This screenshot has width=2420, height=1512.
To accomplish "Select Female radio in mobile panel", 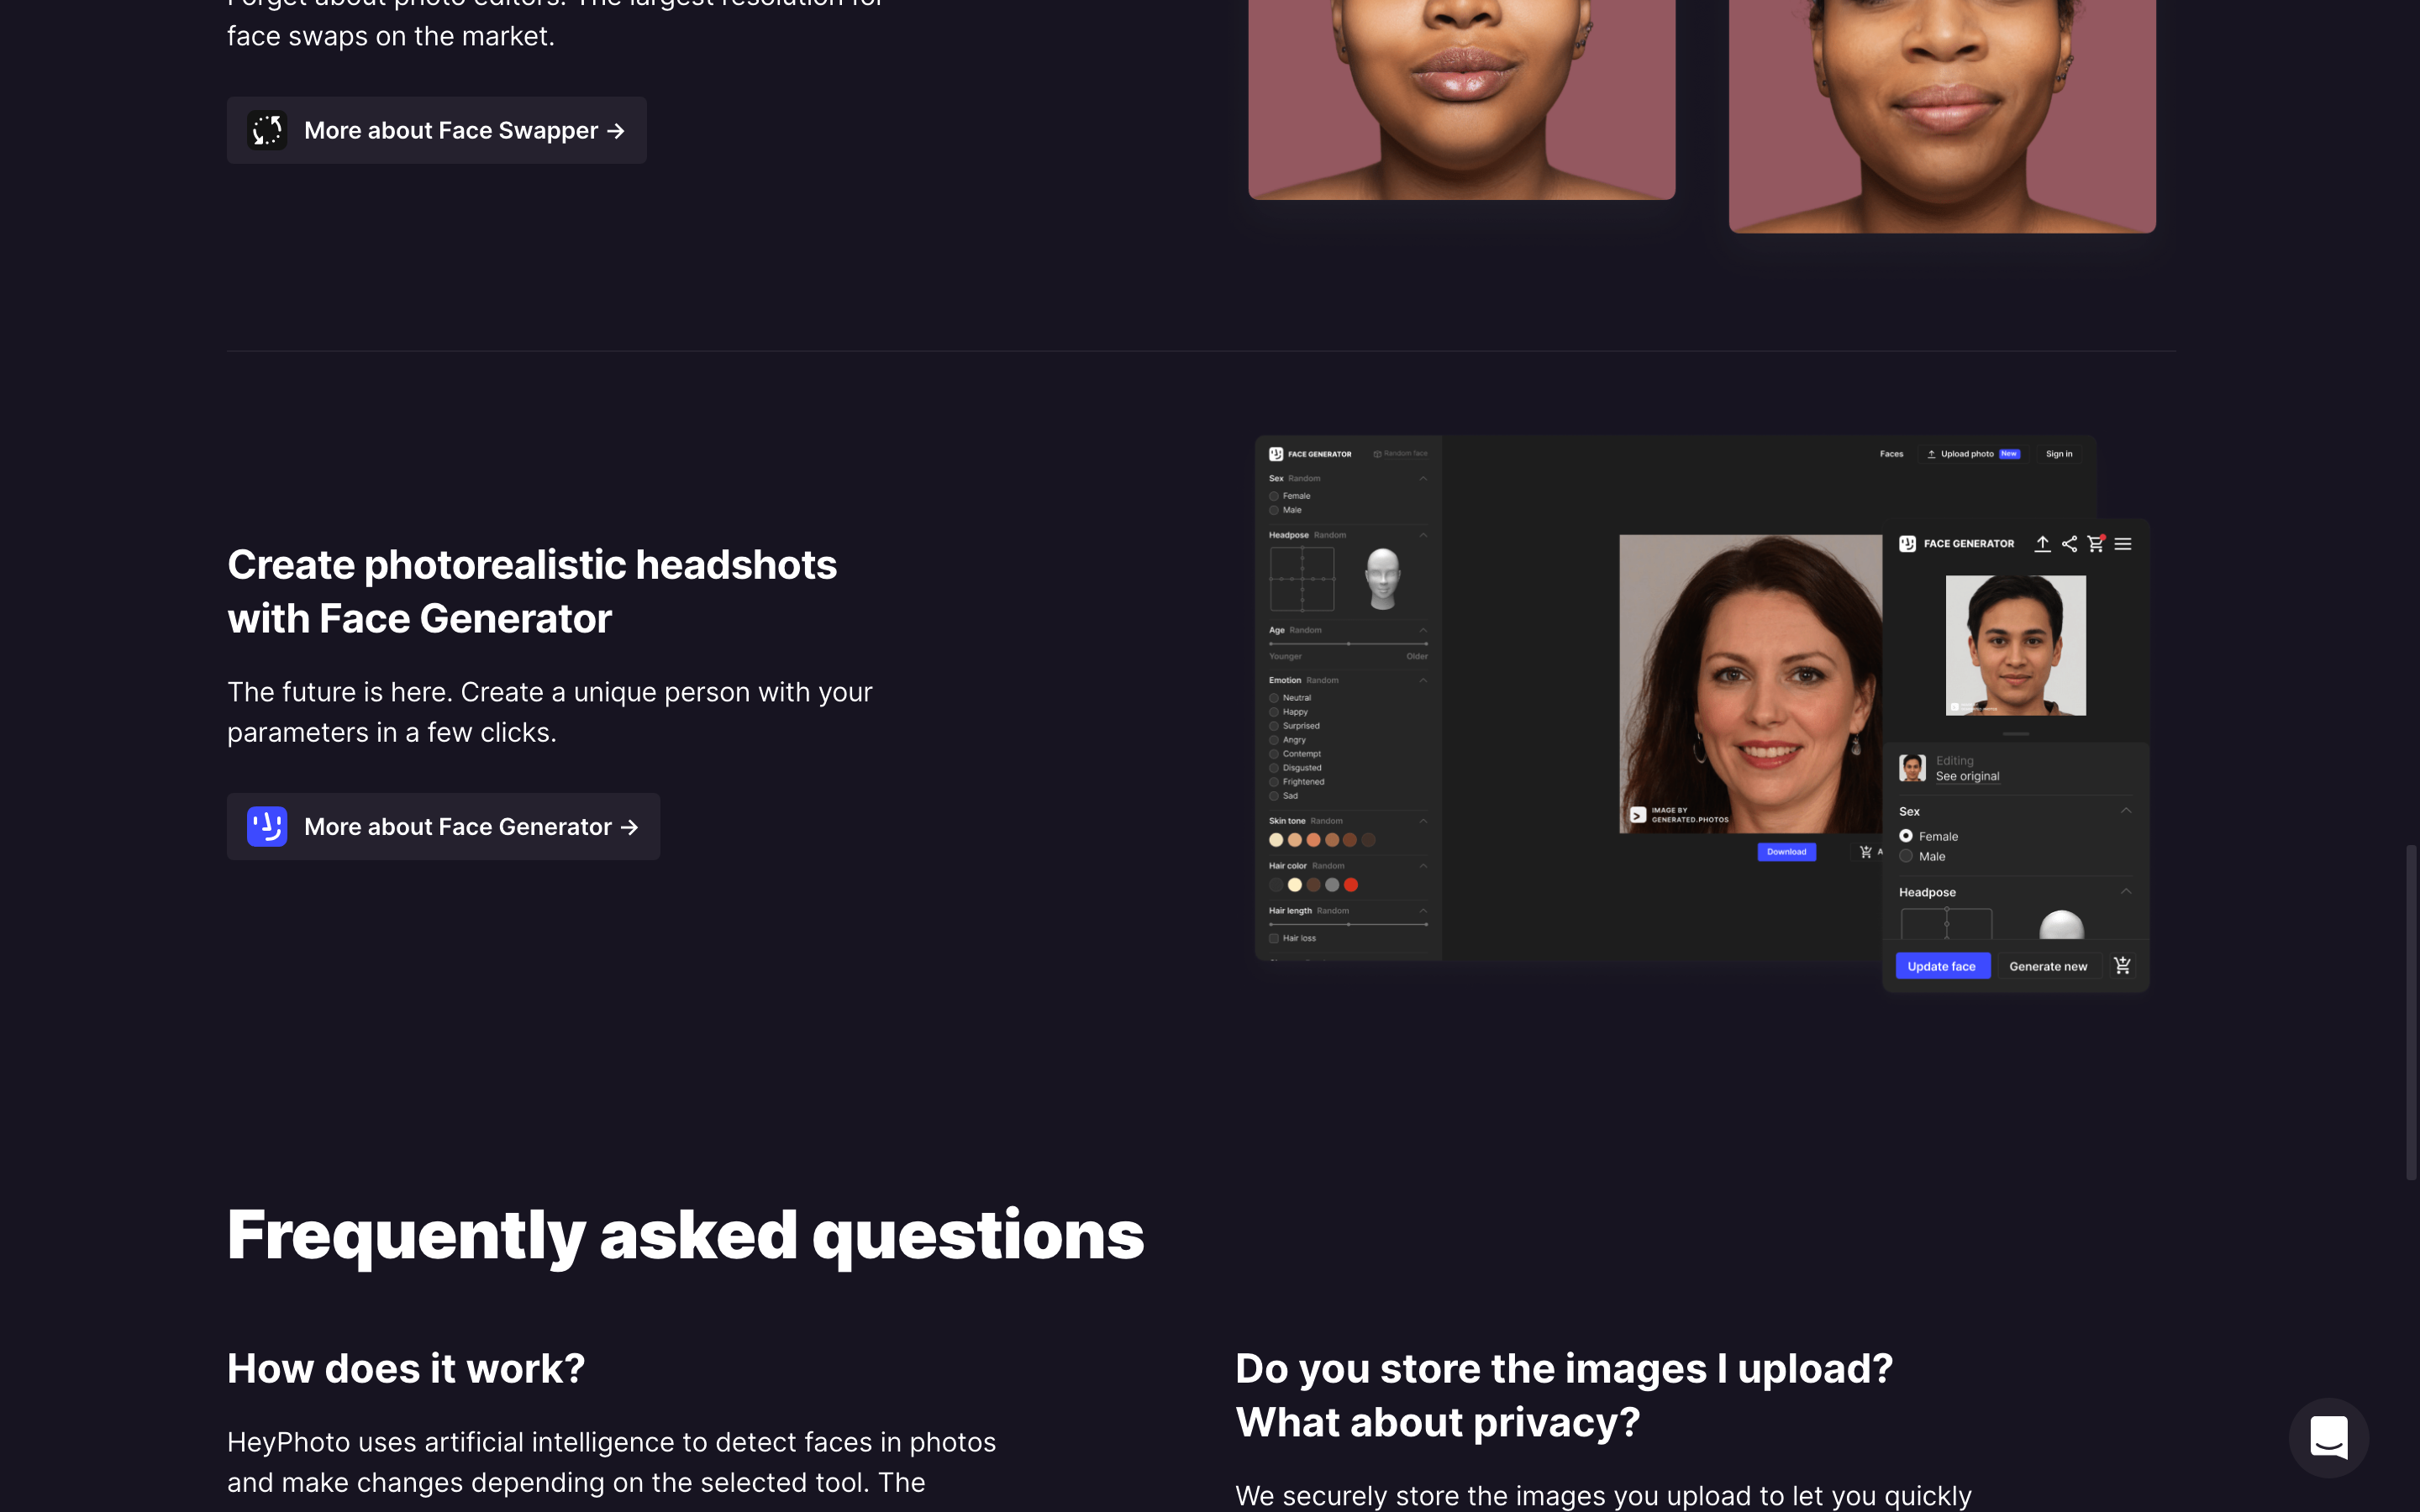I will [x=1906, y=836].
